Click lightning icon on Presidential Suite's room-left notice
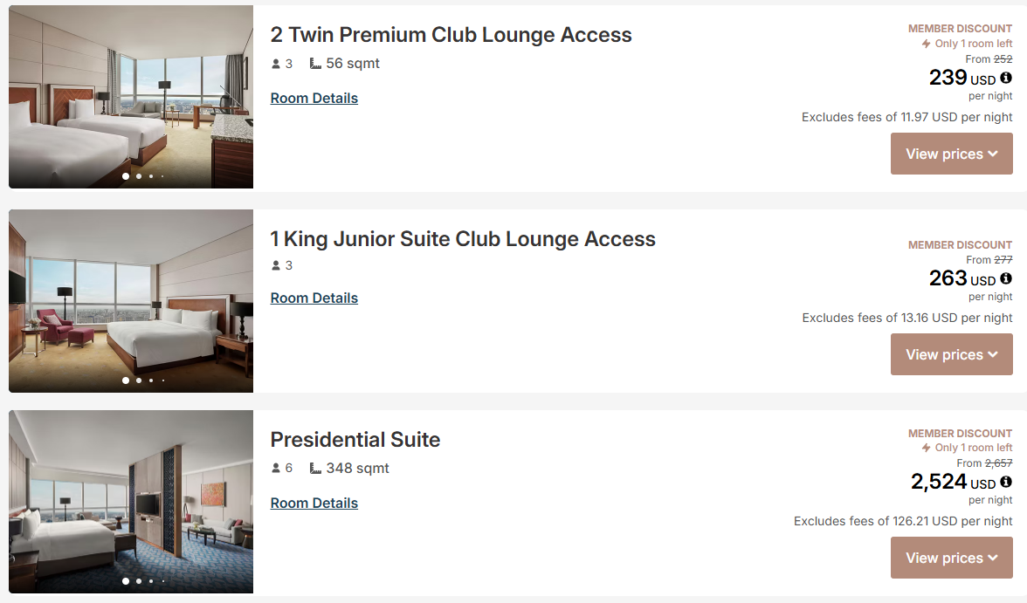 coord(927,448)
